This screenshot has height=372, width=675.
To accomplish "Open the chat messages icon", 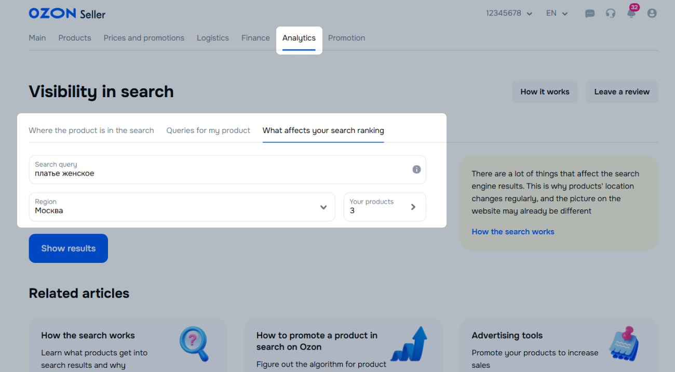I will [x=589, y=14].
